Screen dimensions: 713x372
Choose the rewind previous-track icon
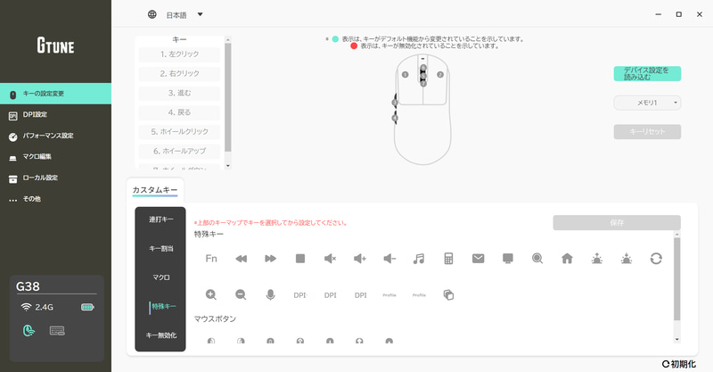coord(241,259)
